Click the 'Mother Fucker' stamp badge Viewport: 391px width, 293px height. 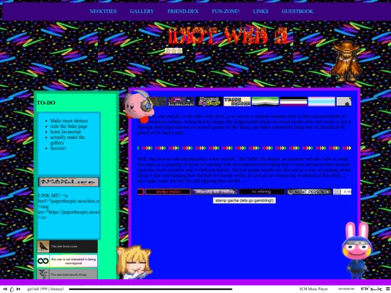point(168,192)
